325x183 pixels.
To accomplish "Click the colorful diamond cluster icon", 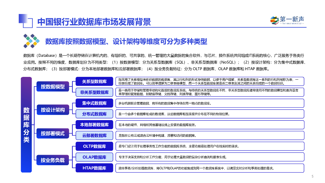I will coord(31,41).
